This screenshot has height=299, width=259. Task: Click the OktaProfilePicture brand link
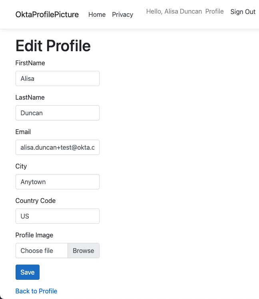(47, 15)
